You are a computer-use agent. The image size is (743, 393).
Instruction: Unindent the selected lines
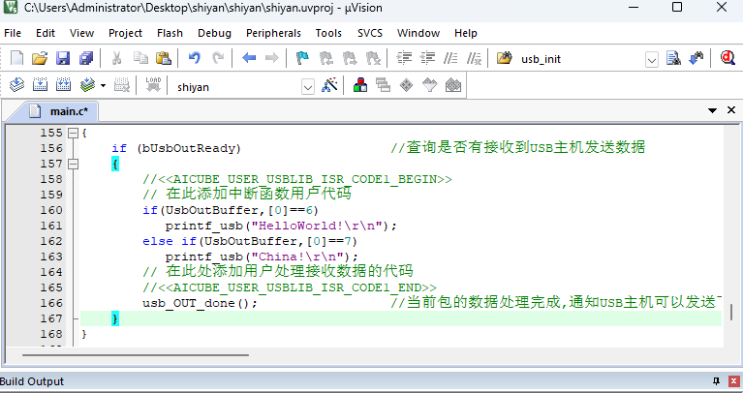(427, 58)
